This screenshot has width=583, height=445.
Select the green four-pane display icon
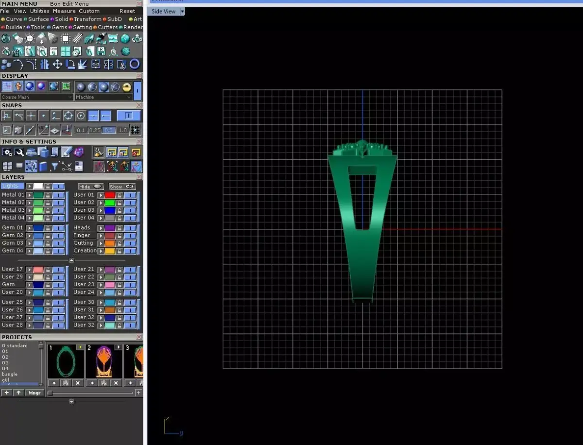[x=66, y=86]
